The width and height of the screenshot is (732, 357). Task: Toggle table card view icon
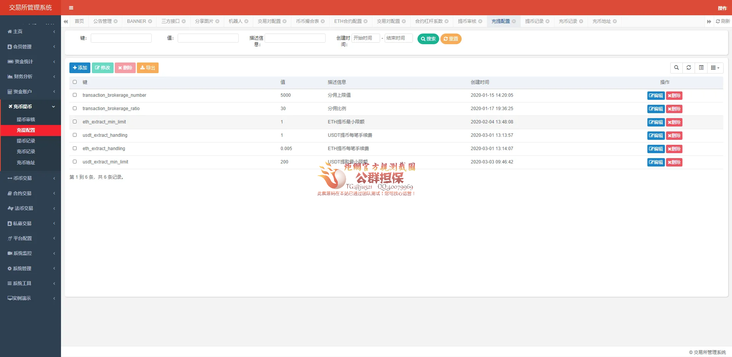(x=701, y=68)
